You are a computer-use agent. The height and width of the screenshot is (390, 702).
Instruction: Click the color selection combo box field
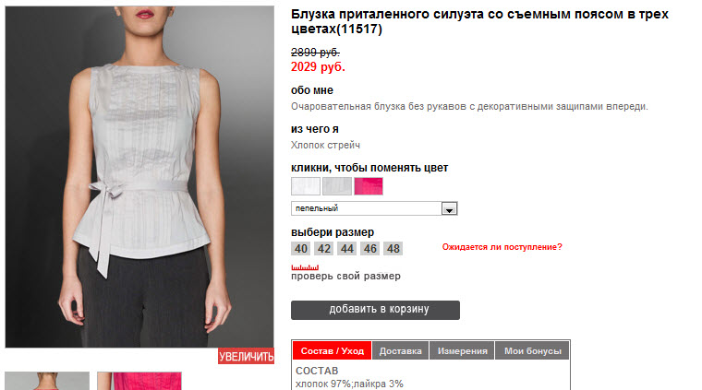374,208
